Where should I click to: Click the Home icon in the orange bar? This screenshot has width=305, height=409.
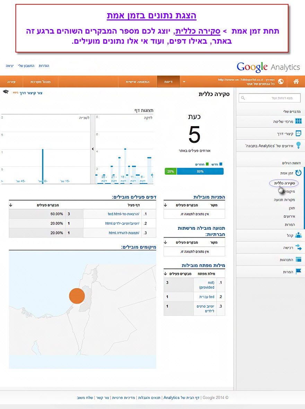tap(296, 82)
